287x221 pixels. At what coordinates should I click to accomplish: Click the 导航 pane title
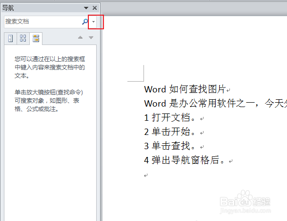point(8,8)
